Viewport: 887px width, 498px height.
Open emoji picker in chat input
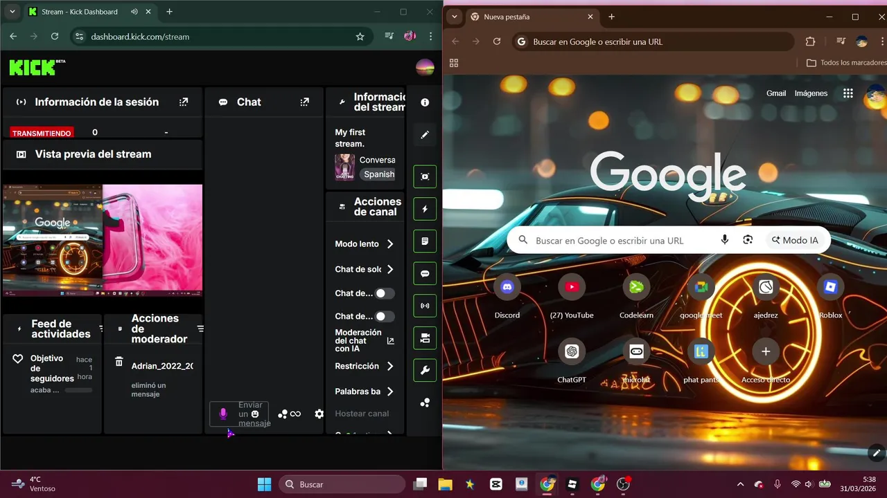tap(255, 414)
